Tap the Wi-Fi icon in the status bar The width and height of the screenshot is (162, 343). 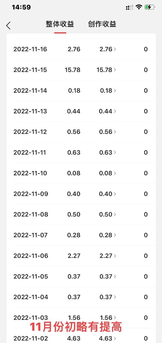pyautogui.click(x=139, y=7)
